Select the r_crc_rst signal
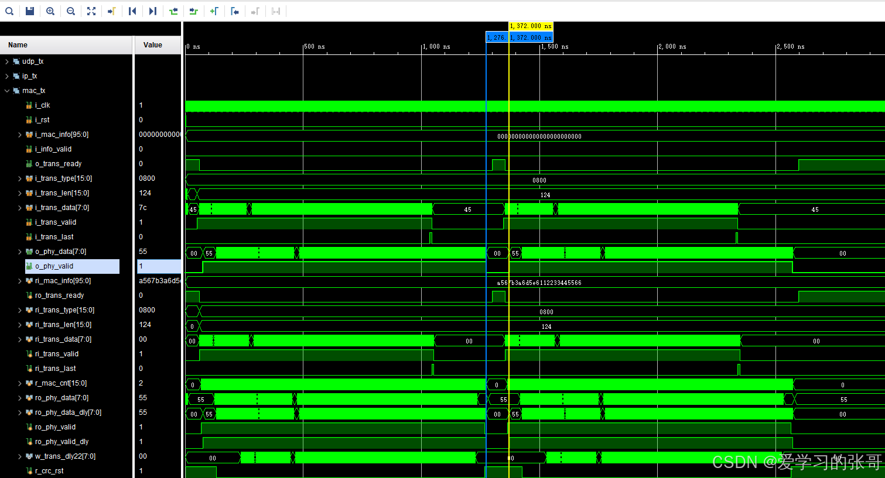 (x=49, y=471)
